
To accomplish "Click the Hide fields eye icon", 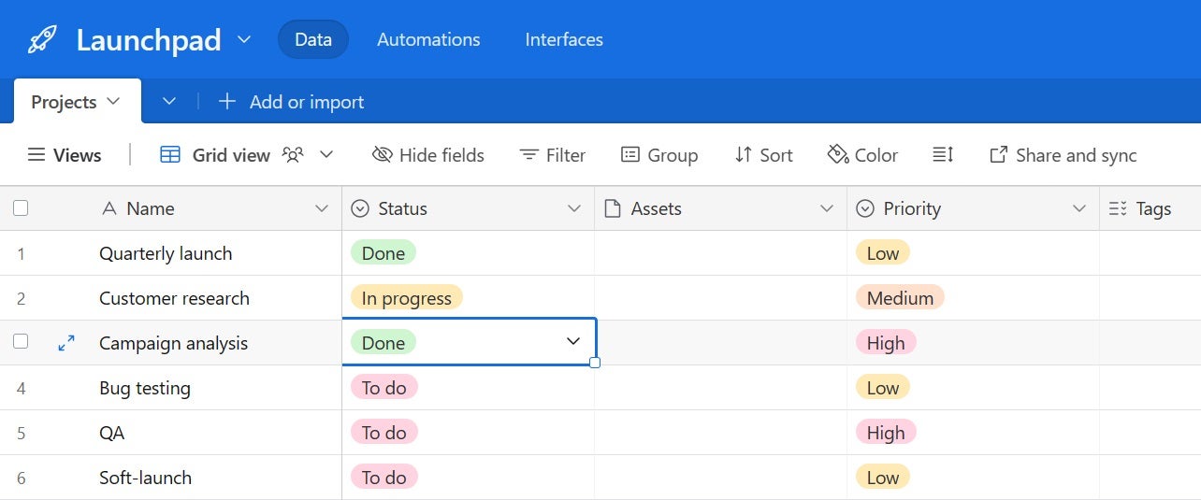I will (x=382, y=155).
